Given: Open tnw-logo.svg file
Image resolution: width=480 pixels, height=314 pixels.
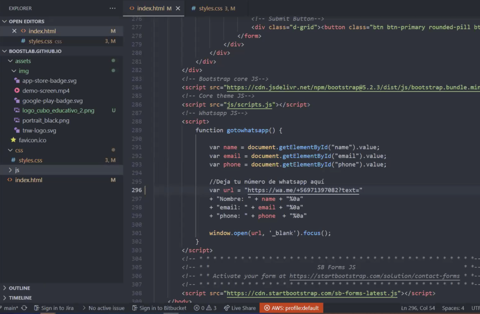Looking at the screenshot, I should (x=39, y=130).
